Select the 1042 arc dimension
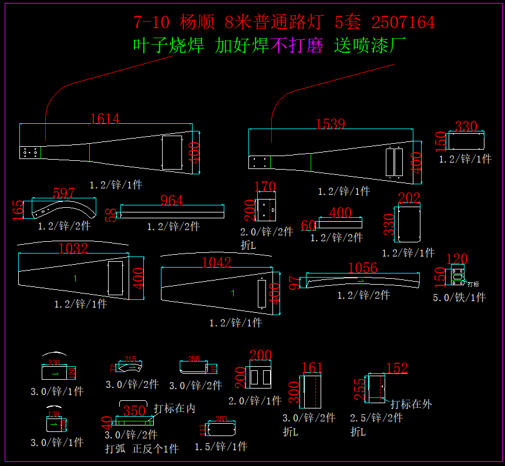Screen dimensions: 505x466 tap(217, 262)
